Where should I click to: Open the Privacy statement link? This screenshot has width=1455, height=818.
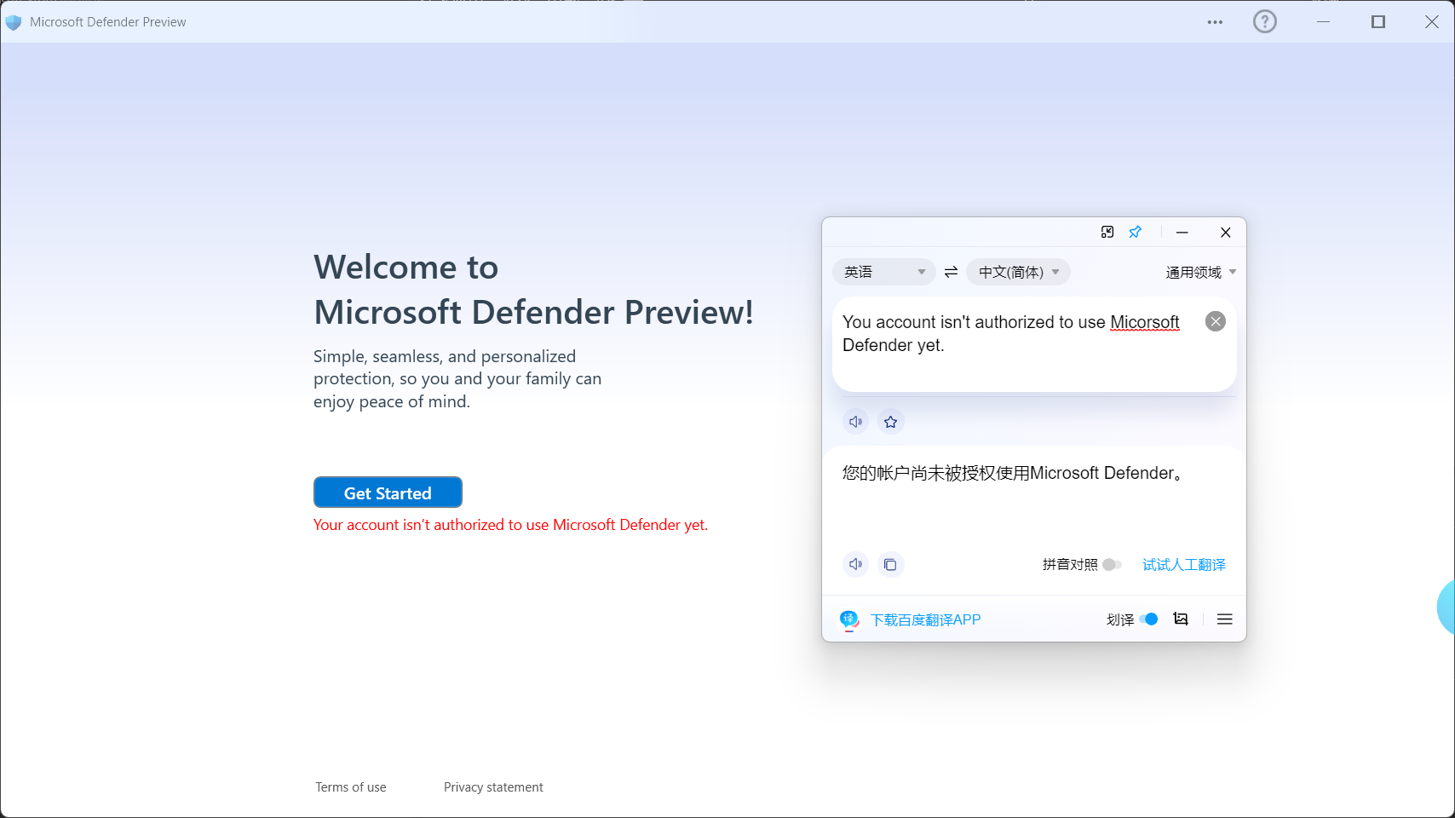[493, 787]
